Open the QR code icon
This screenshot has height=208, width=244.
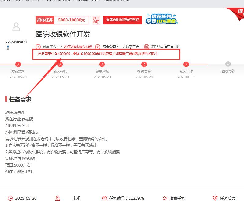click(96, 20)
